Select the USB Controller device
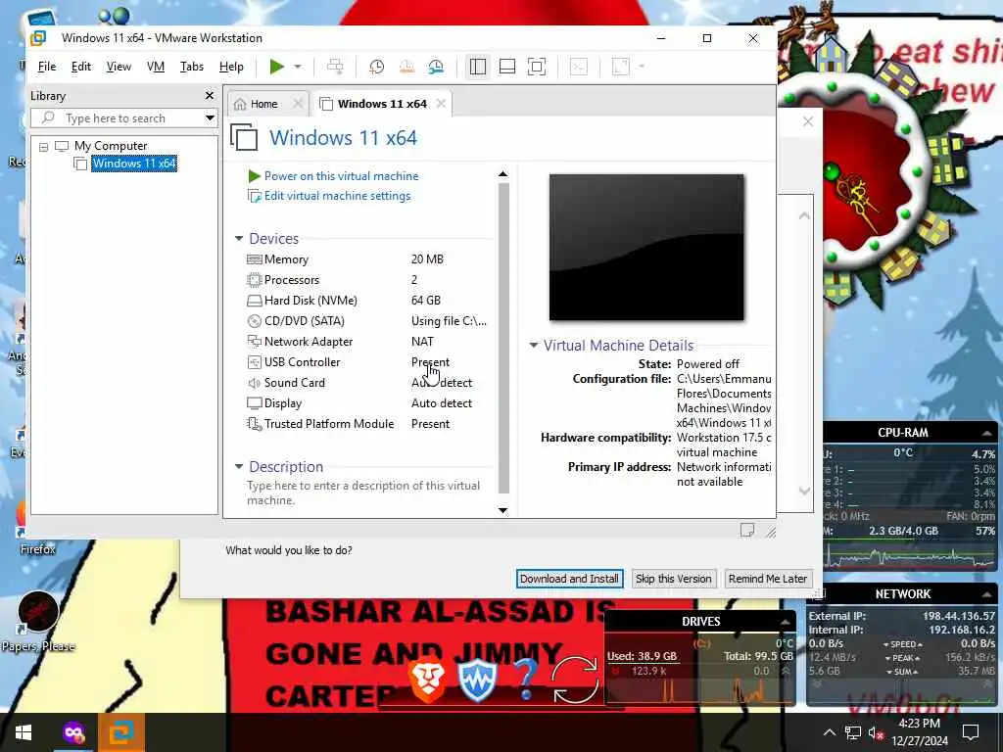This screenshot has height=752, width=1003. 366,362
